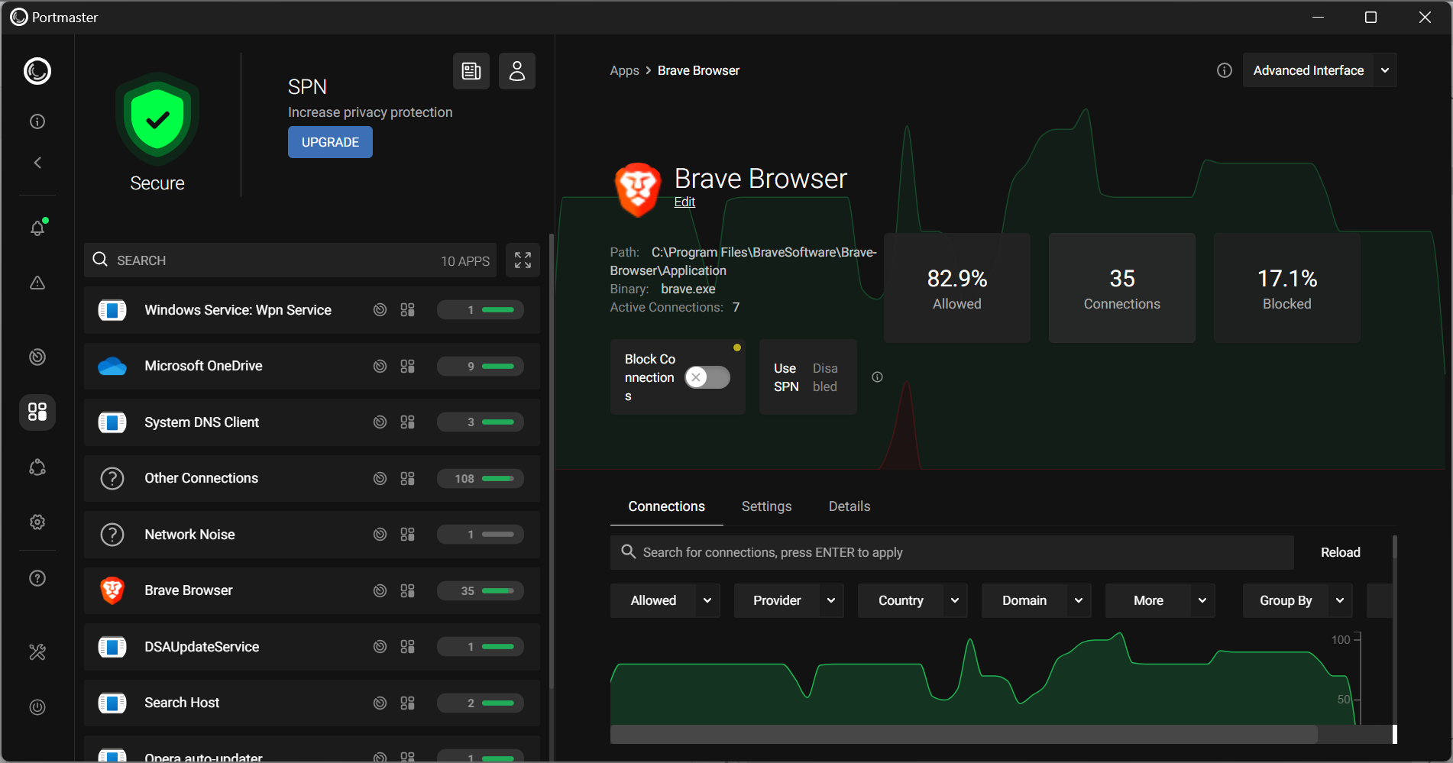Image resolution: width=1453 pixels, height=763 pixels.
Task: Click the Secure shield status icon
Action: coord(157,119)
